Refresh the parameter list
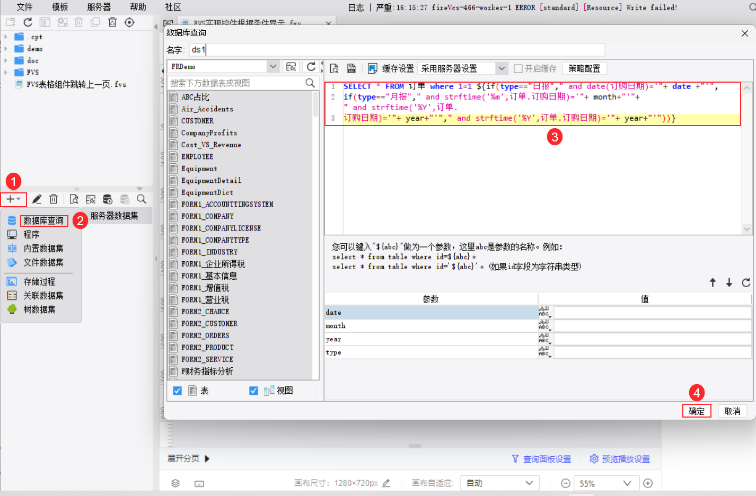The image size is (756, 496). 746,282
